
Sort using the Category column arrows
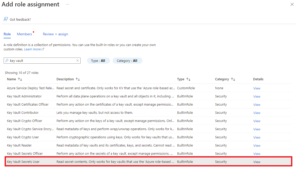point(233,79)
